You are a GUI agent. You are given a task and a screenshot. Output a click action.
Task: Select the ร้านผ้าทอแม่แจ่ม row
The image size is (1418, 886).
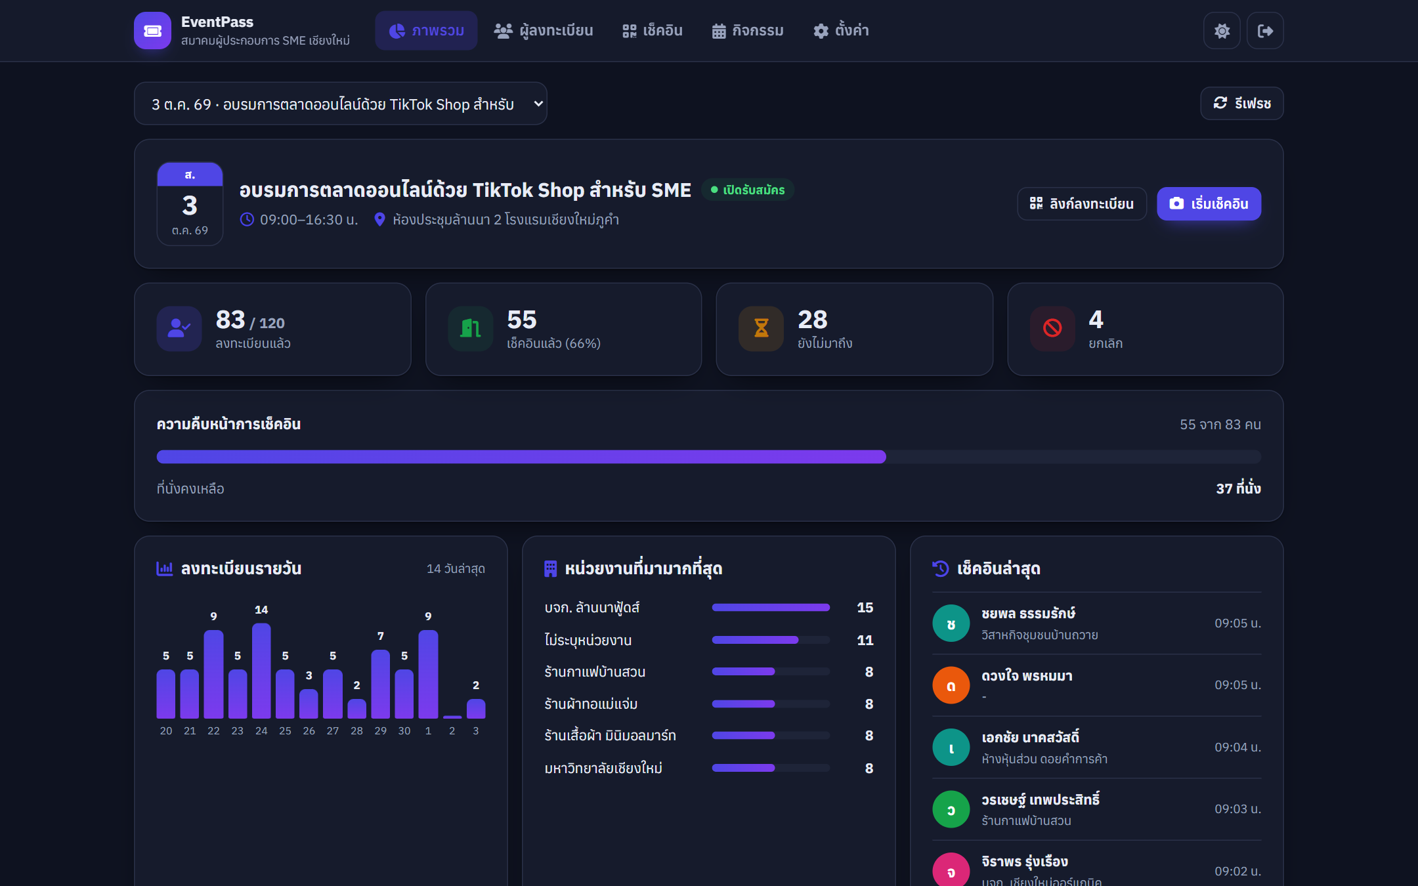(708, 704)
